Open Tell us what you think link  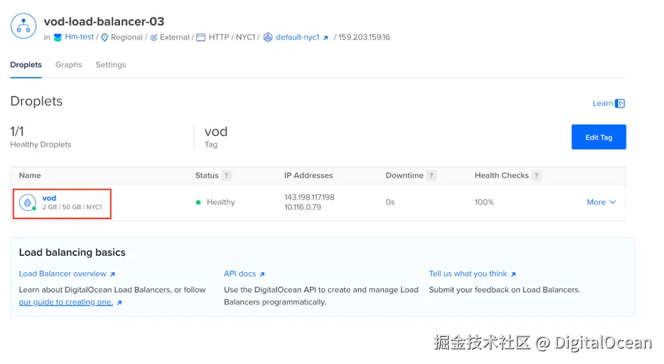pos(468,273)
